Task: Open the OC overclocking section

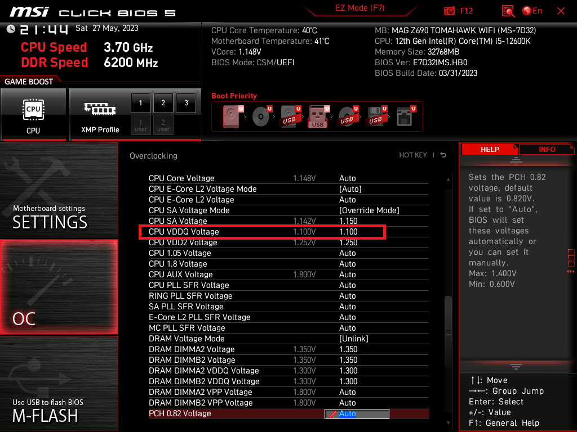Action: point(59,287)
